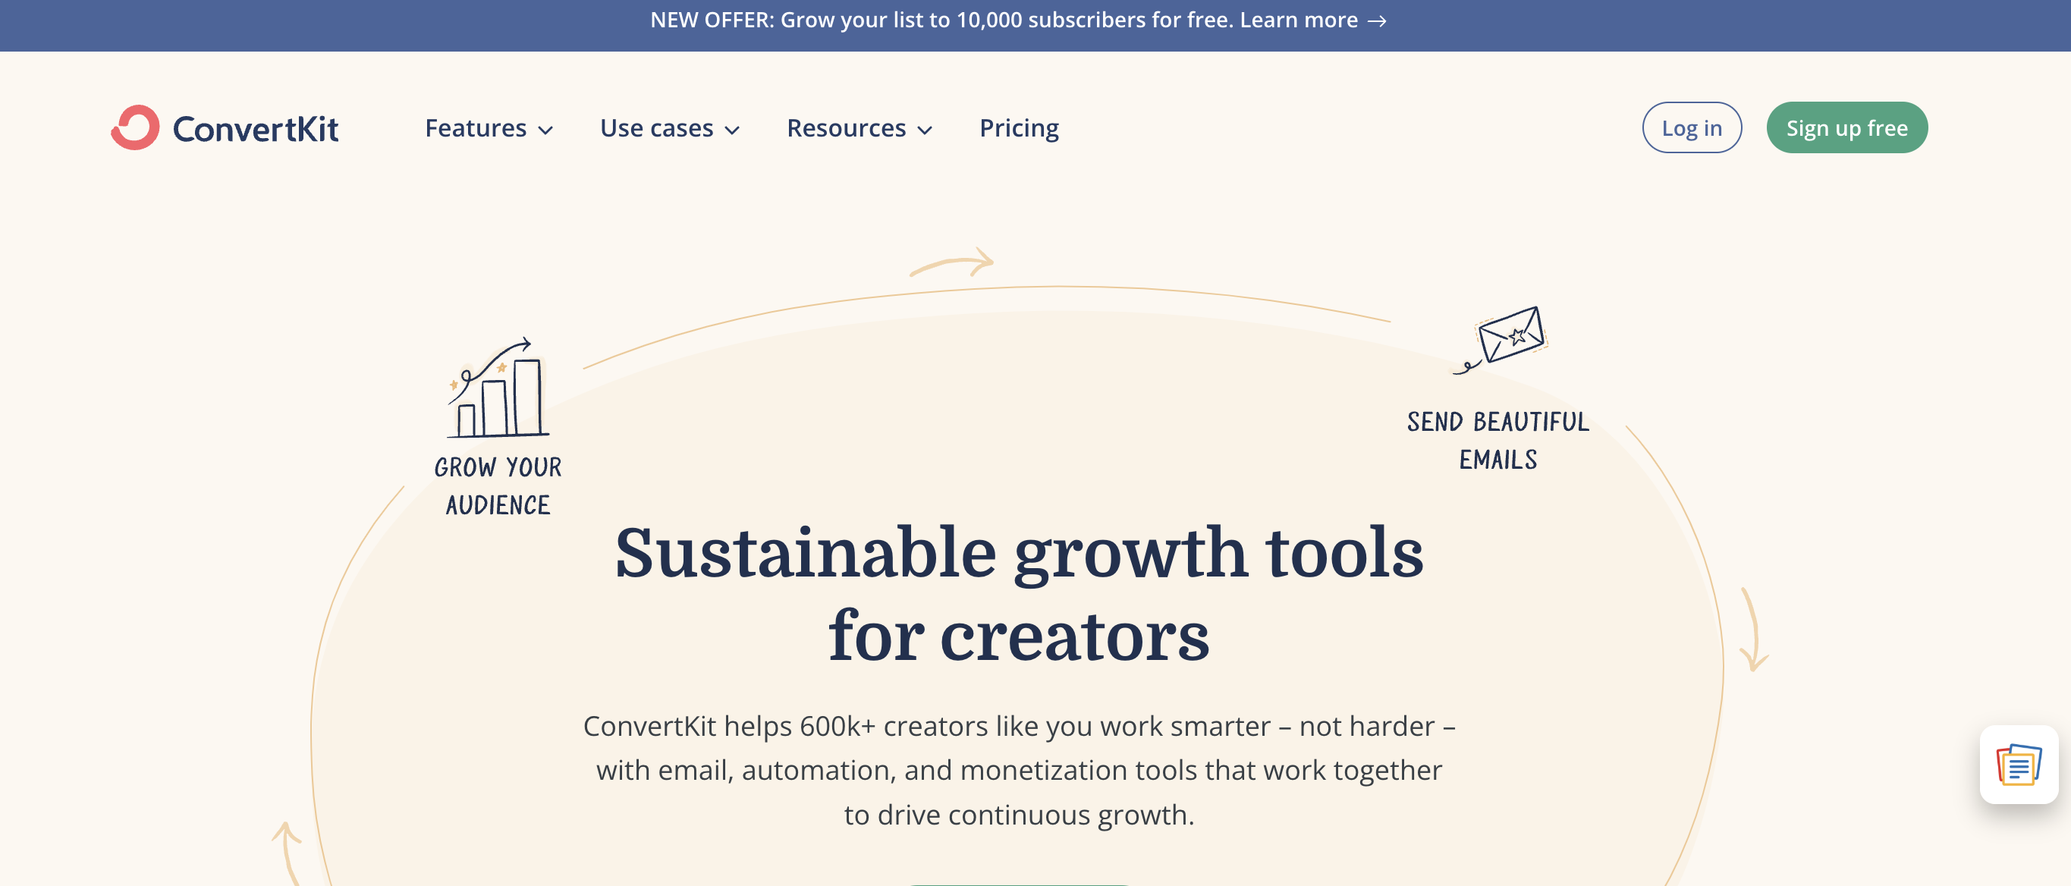Click the Log in button
Screen dimensions: 2071x886
coord(1692,126)
